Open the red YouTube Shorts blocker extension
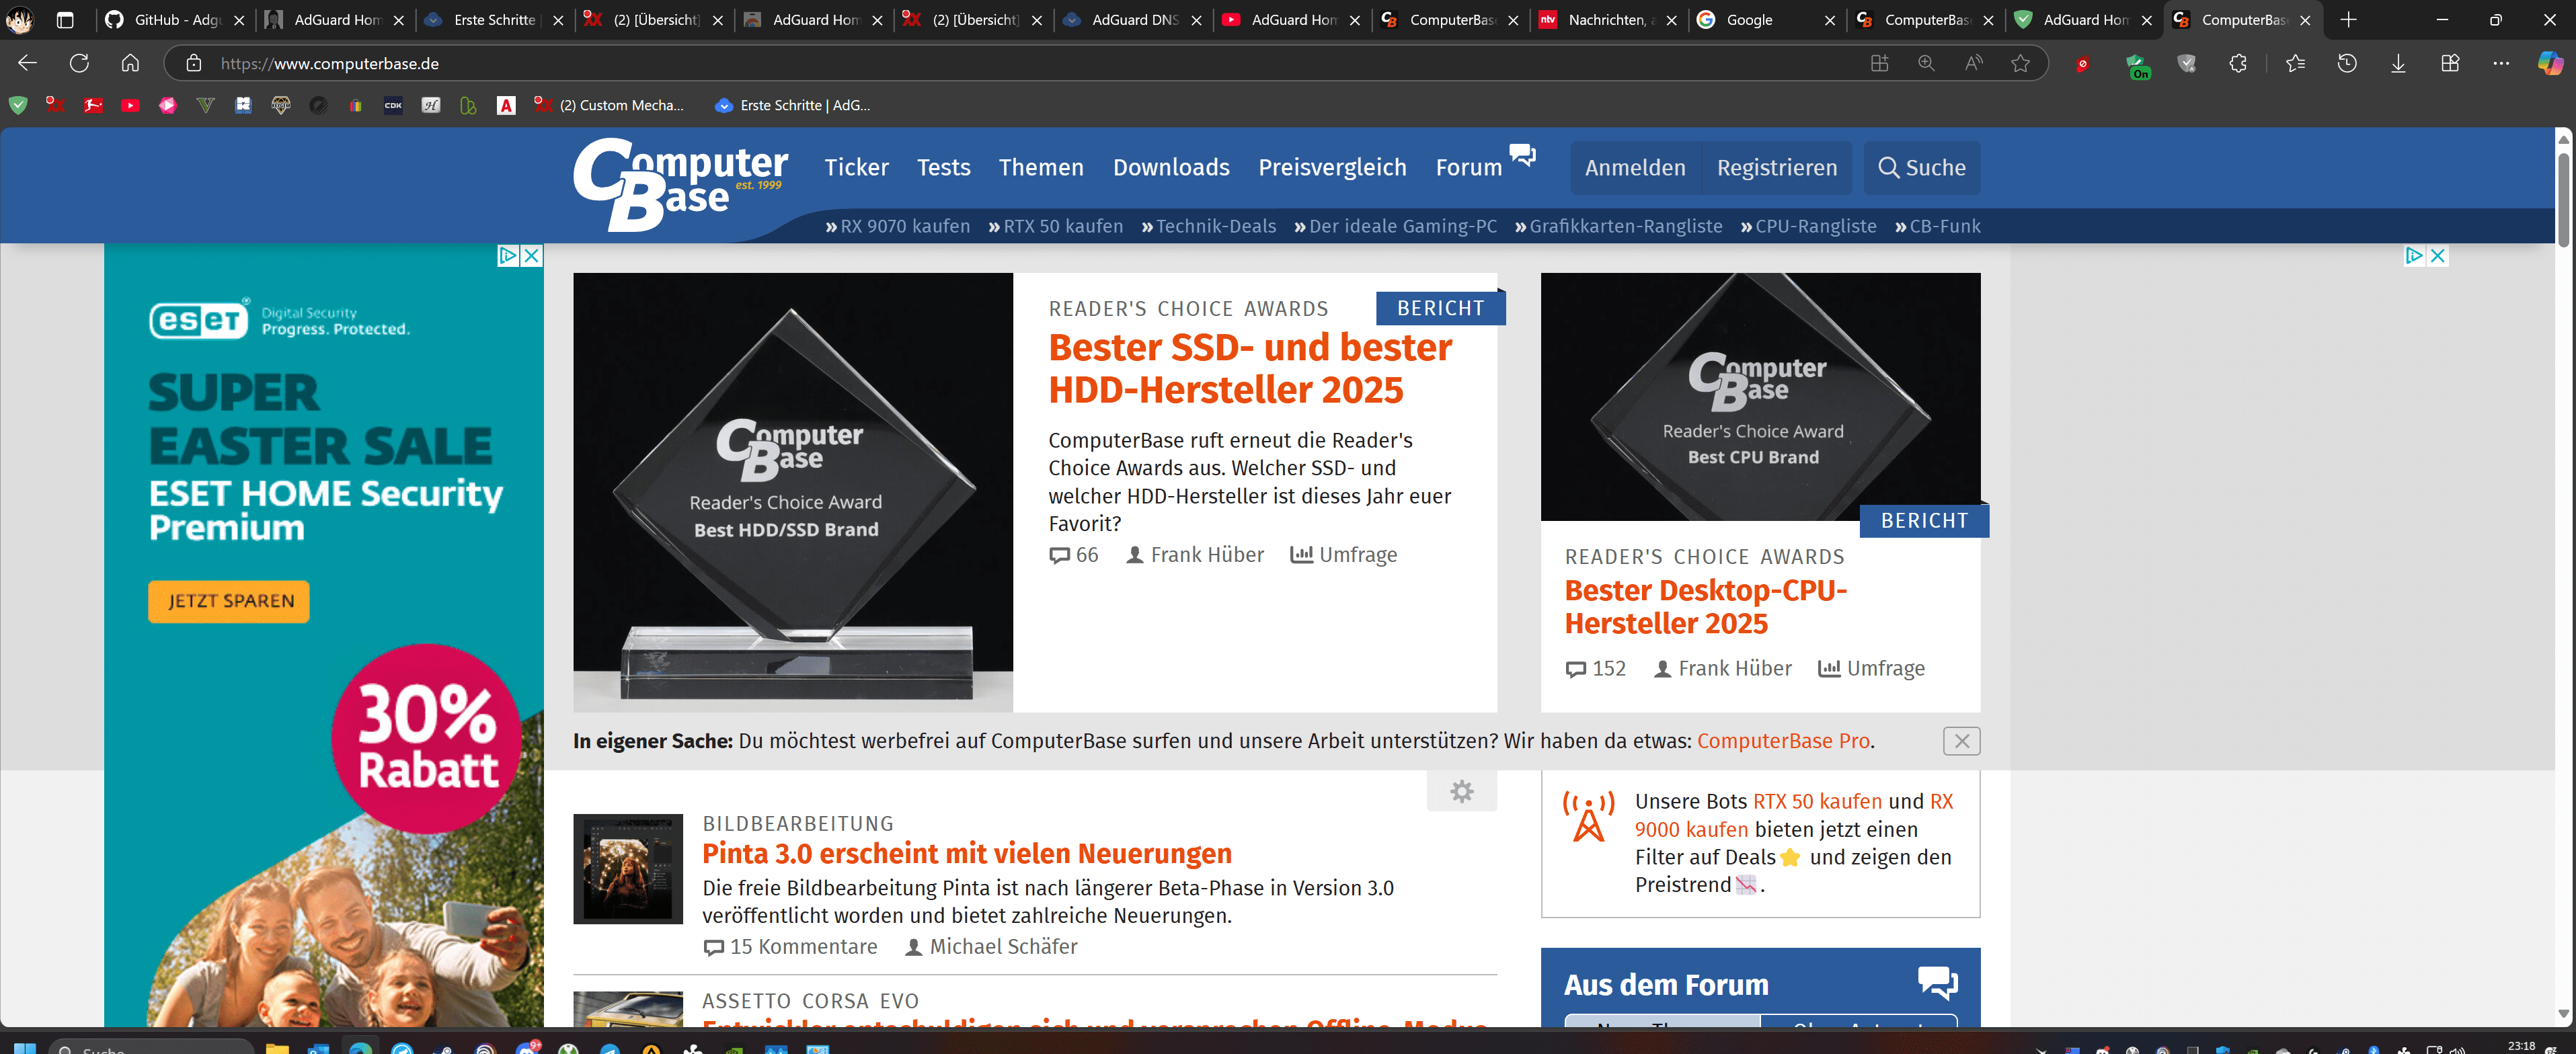2576x1054 pixels. [x=2083, y=64]
